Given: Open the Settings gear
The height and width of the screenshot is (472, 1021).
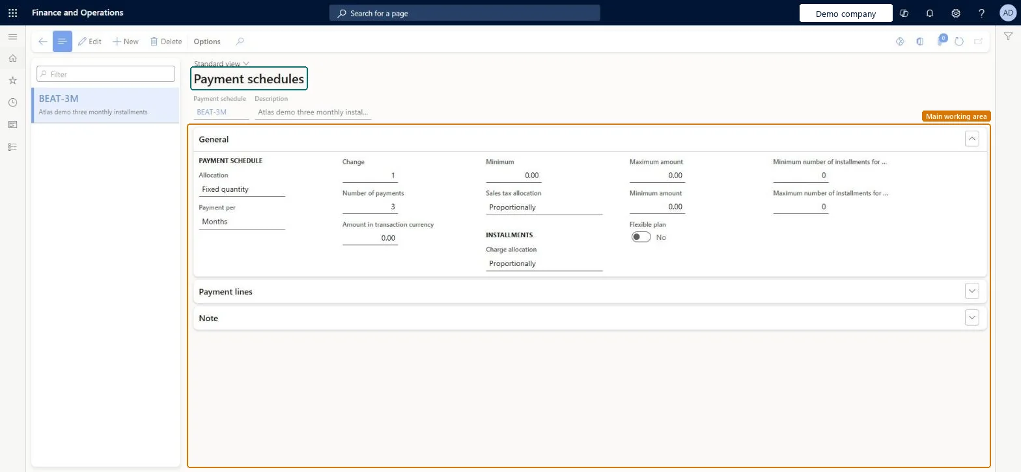Looking at the screenshot, I should coord(956,13).
